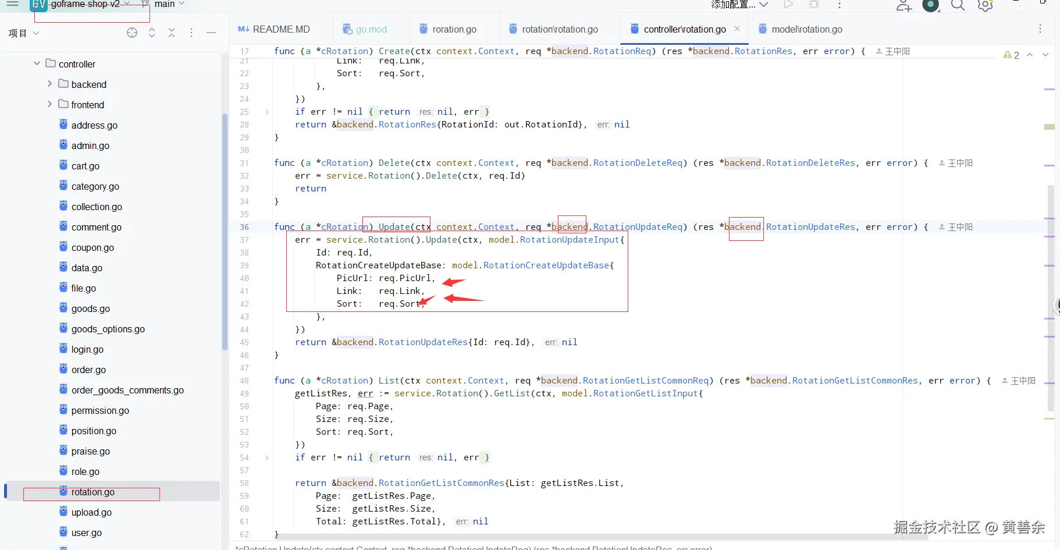Open order.go in the project tree
This screenshot has width=1060, height=550.
pyautogui.click(x=88, y=370)
